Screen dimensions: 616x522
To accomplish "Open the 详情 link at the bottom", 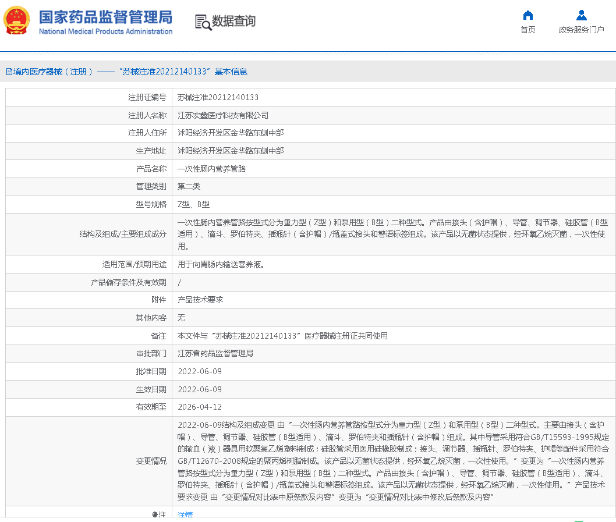I will coord(185,515).
